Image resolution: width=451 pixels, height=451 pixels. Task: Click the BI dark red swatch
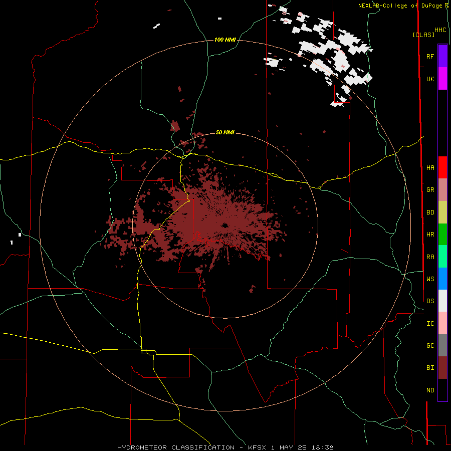(x=442, y=368)
